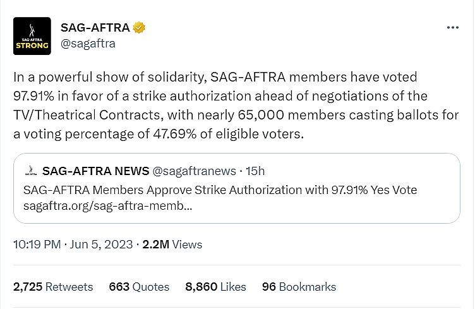Click the SAG-AFTRA STRONG profile avatar
Viewport: 475px width, 309px height.
[x=33, y=36]
